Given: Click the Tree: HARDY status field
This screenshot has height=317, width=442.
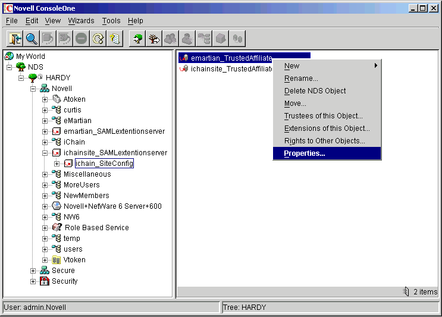Looking at the screenshot, I should click(x=330, y=307).
